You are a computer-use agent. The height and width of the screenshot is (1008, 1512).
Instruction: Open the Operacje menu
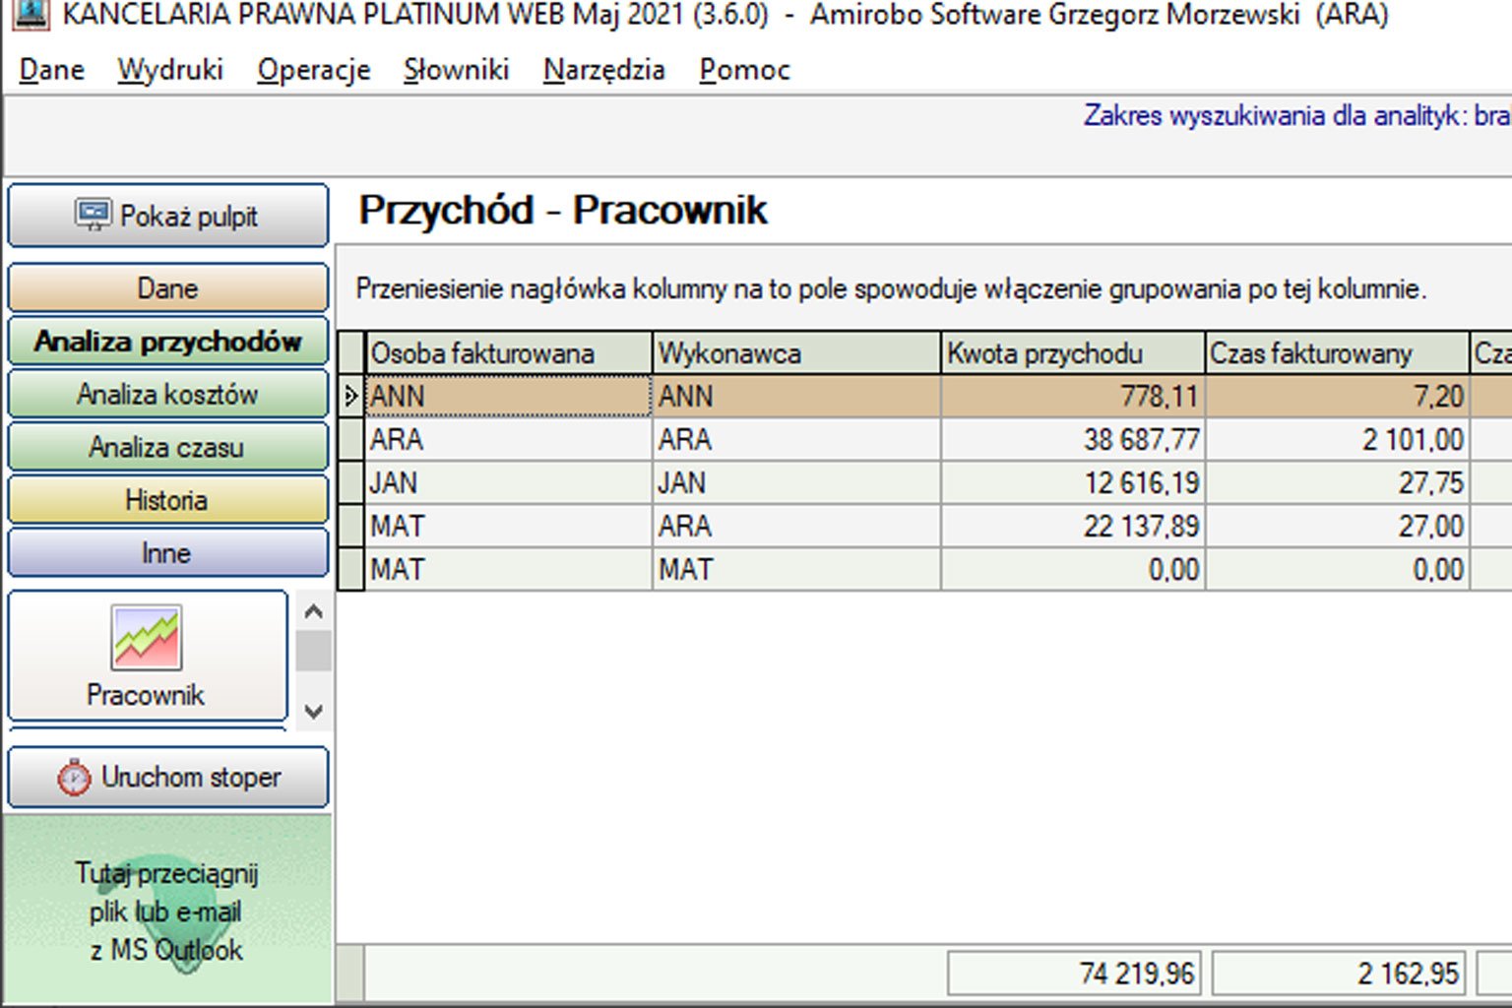pyautogui.click(x=313, y=70)
